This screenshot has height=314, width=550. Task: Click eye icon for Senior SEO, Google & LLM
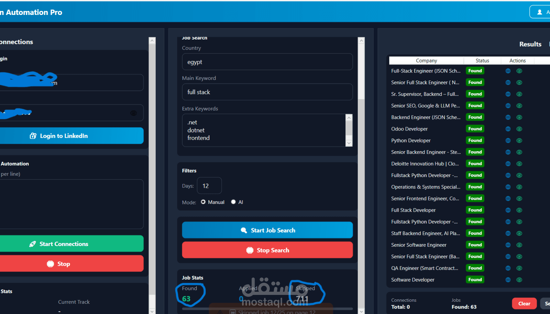click(x=519, y=106)
